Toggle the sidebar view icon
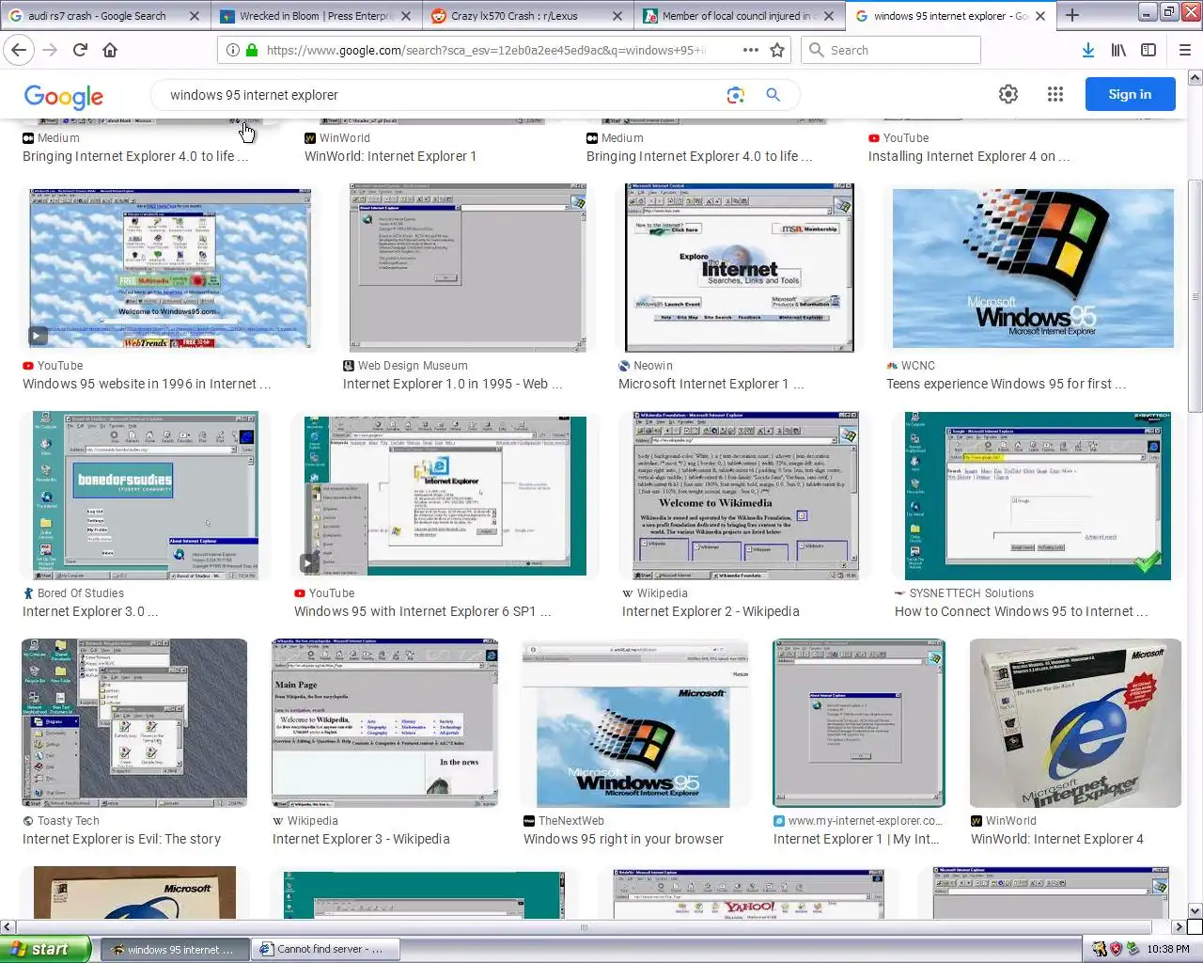The width and height of the screenshot is (1203, 963). tap(1148, 50)
